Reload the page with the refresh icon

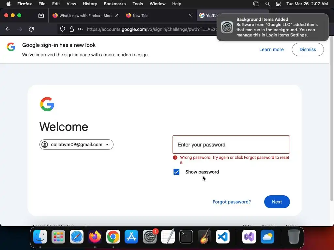31,29
